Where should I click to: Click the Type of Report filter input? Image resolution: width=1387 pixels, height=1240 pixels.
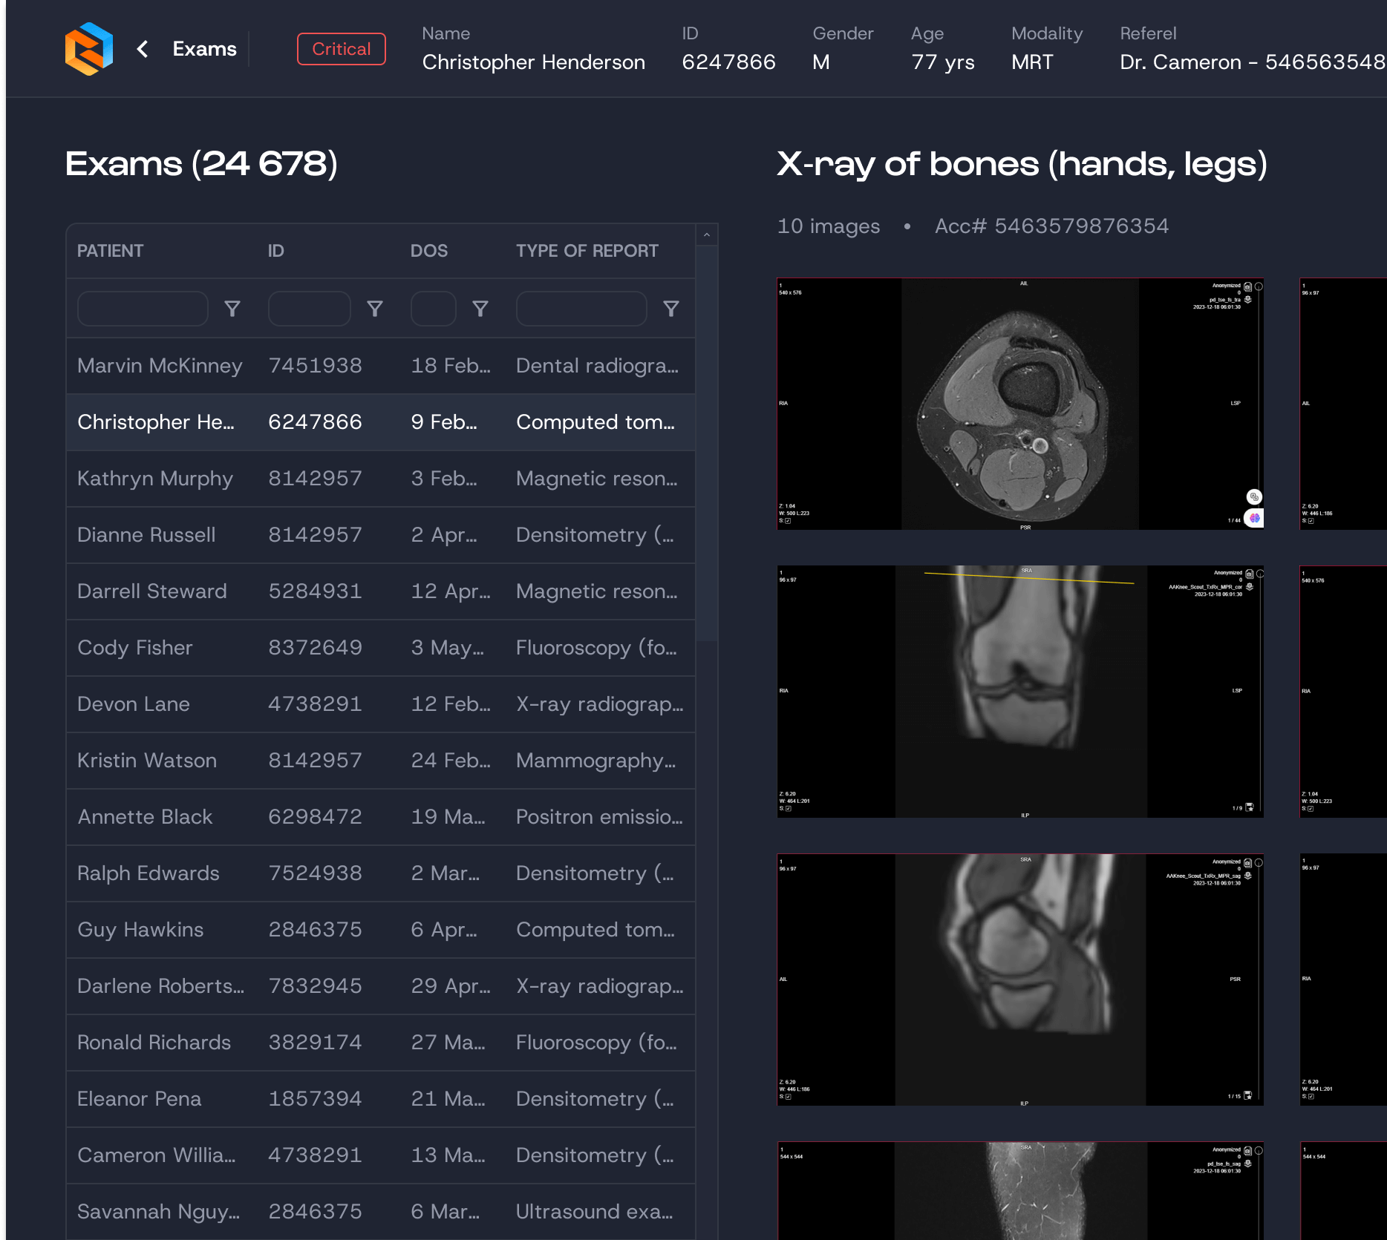581,309
